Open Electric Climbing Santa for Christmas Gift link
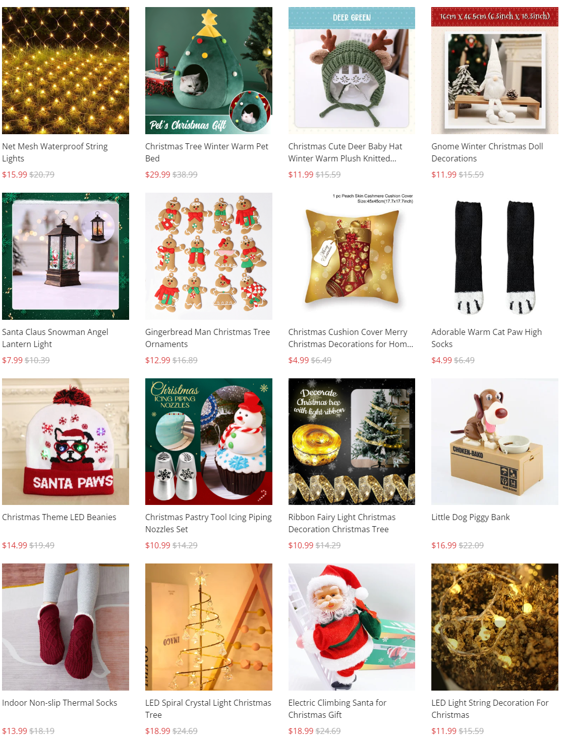 337,709
